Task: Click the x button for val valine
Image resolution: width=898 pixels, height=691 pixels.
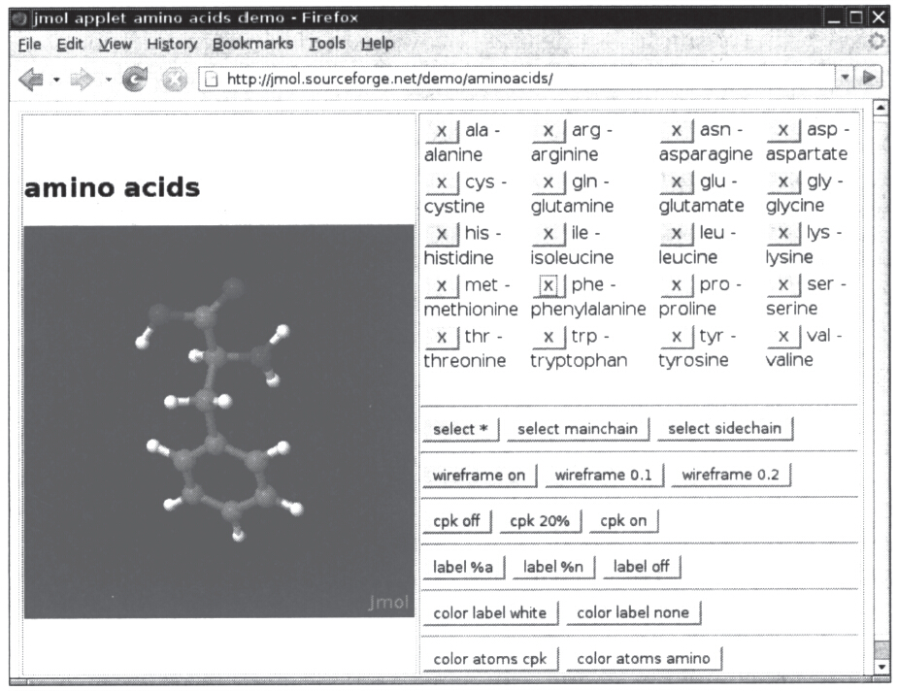Action: pos(783,336)
